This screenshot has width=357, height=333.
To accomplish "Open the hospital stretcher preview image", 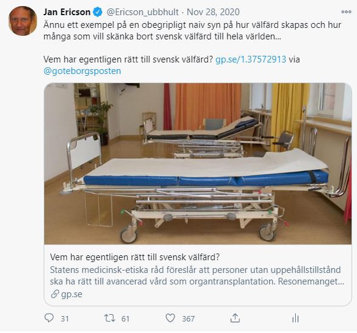I will coord(198,164).
